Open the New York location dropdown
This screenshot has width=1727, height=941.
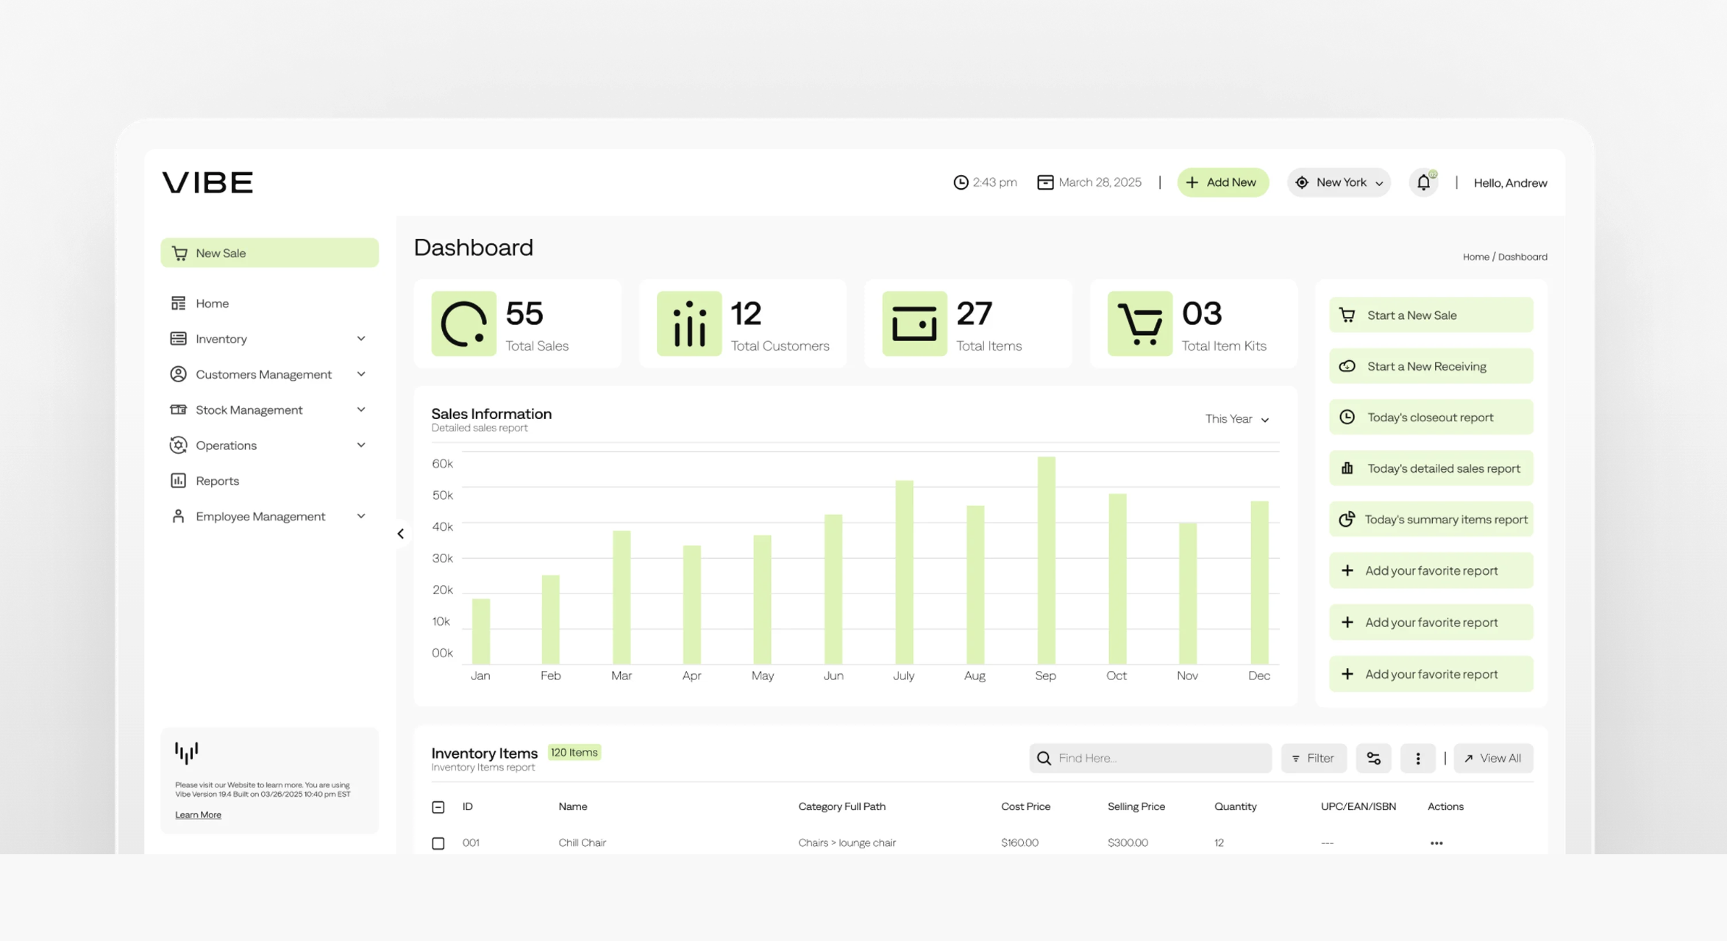point(1339,182)
